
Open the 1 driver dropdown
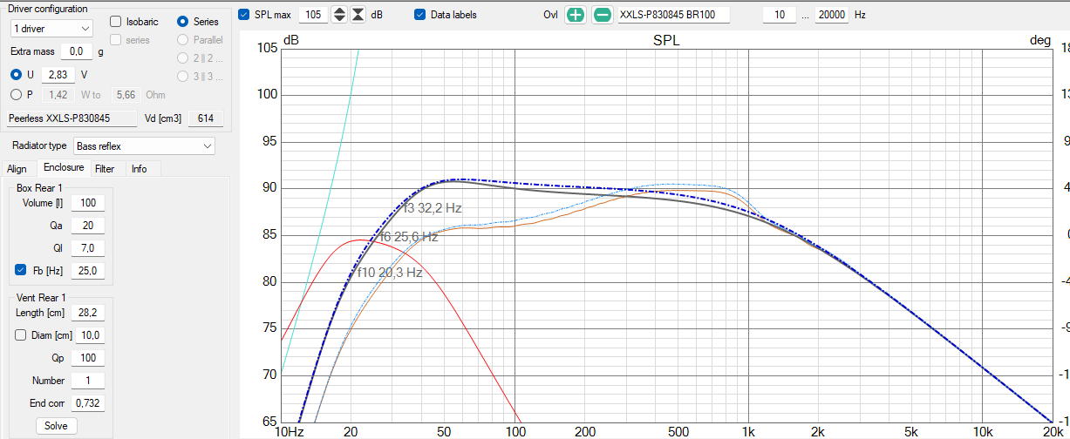51,29
